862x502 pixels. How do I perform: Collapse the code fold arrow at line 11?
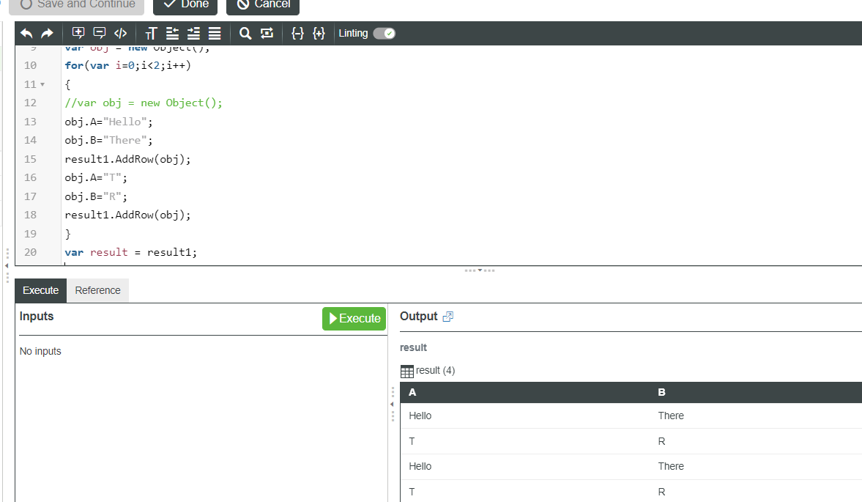pyautogui.click(x=42, y=84)
